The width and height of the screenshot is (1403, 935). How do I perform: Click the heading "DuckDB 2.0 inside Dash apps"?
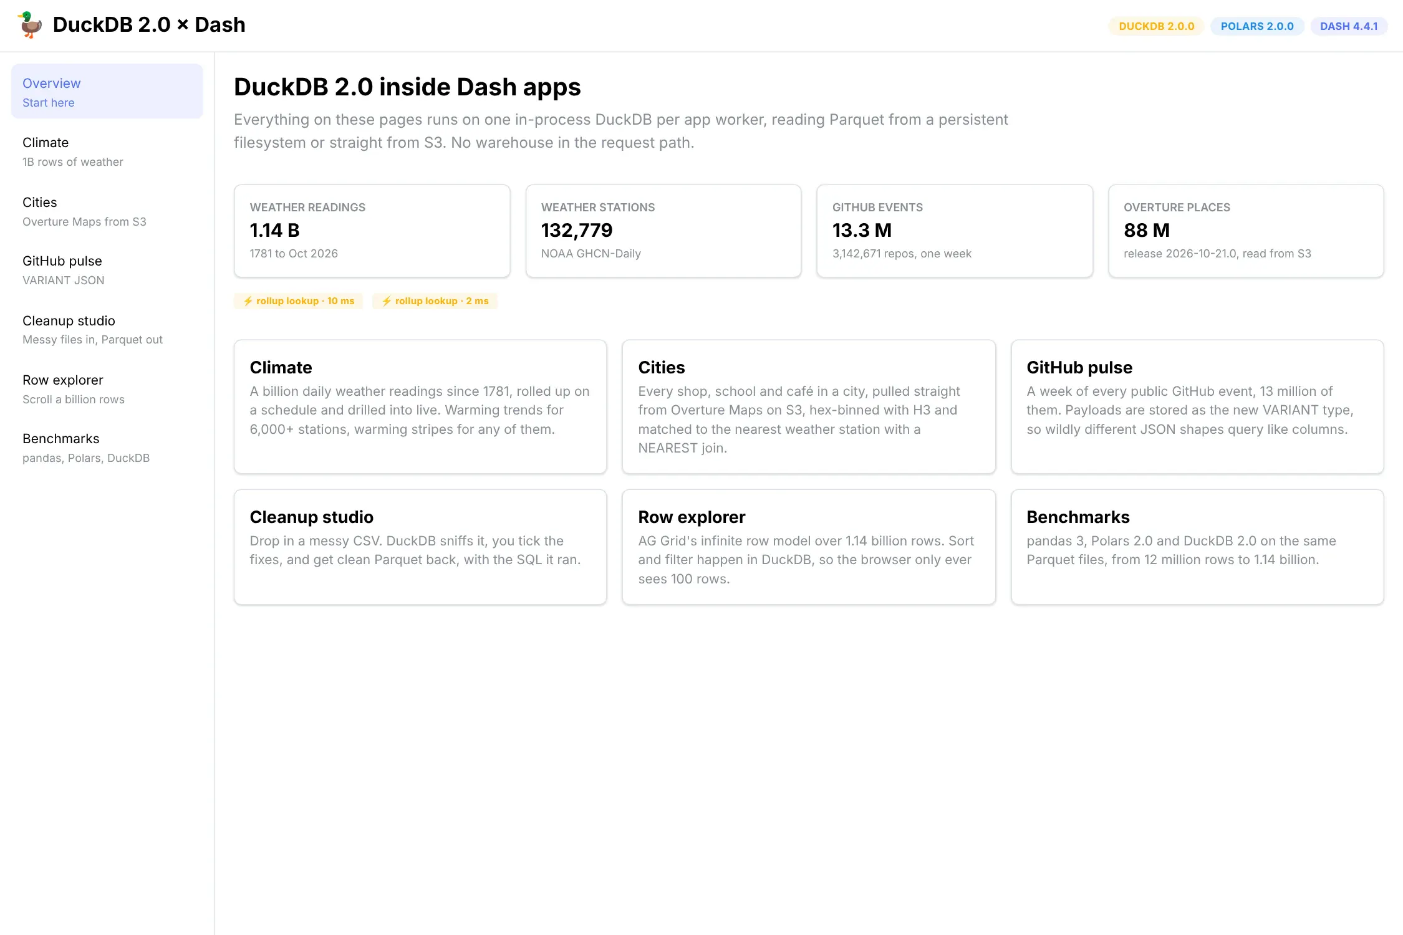(407, 87)
